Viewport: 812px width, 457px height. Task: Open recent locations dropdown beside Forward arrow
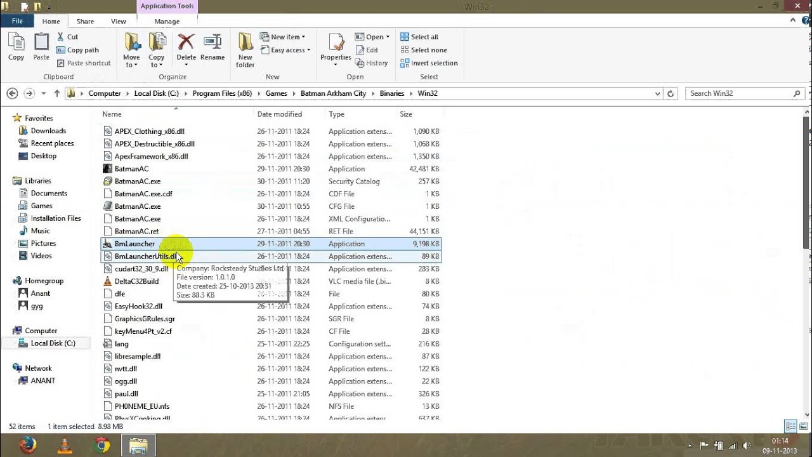pos(43,93)
